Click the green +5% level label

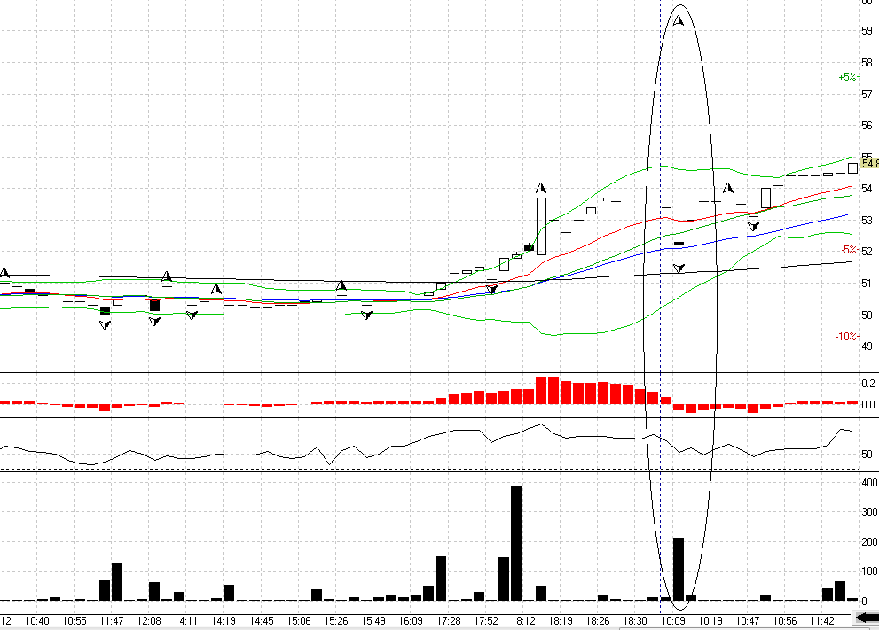pyautogui.click(x=848, y=77)
